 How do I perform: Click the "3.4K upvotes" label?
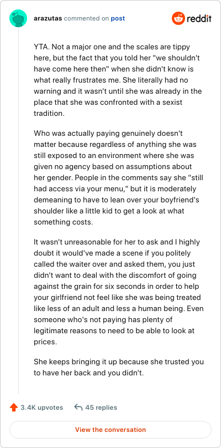click(41, 408)
